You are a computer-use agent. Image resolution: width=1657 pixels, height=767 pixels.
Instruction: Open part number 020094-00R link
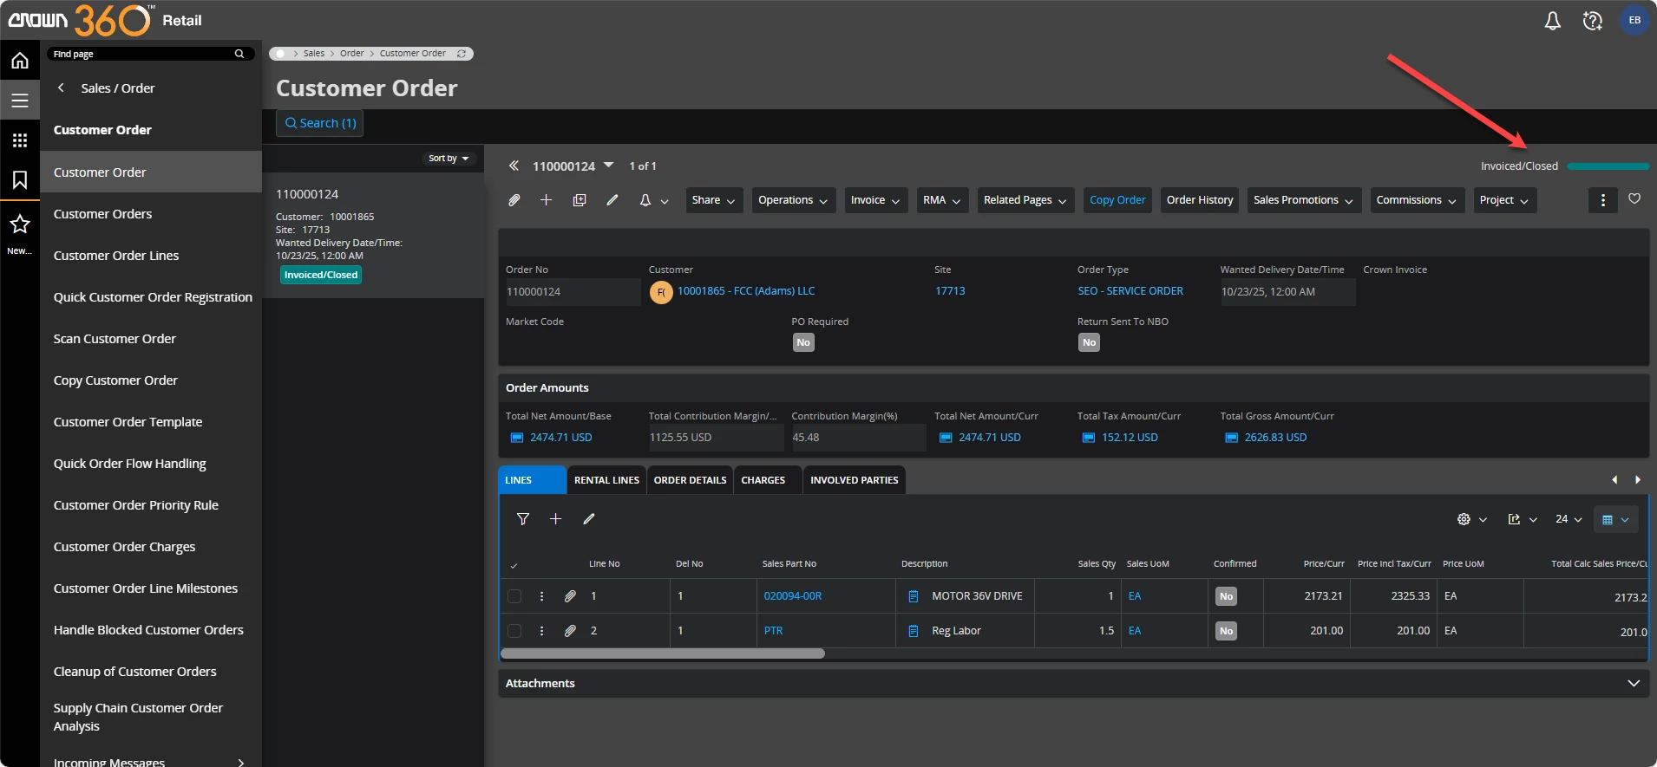point(792,596)
